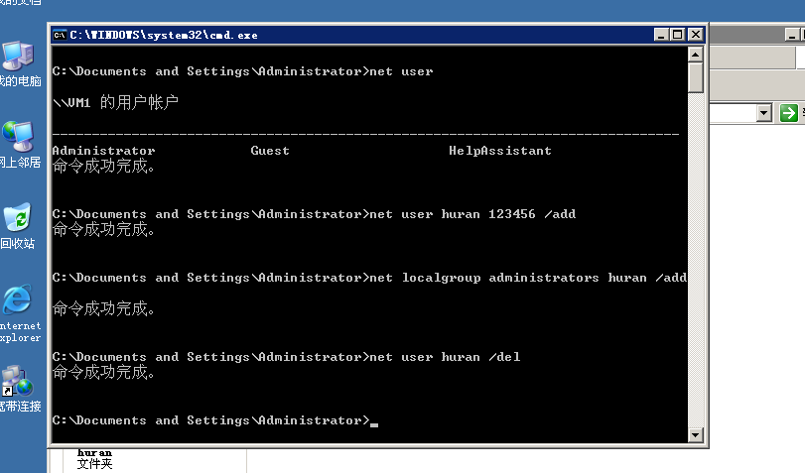
Task: Click the Explorer address bar field
Action: pyautogui.click(x=733, y=113)
